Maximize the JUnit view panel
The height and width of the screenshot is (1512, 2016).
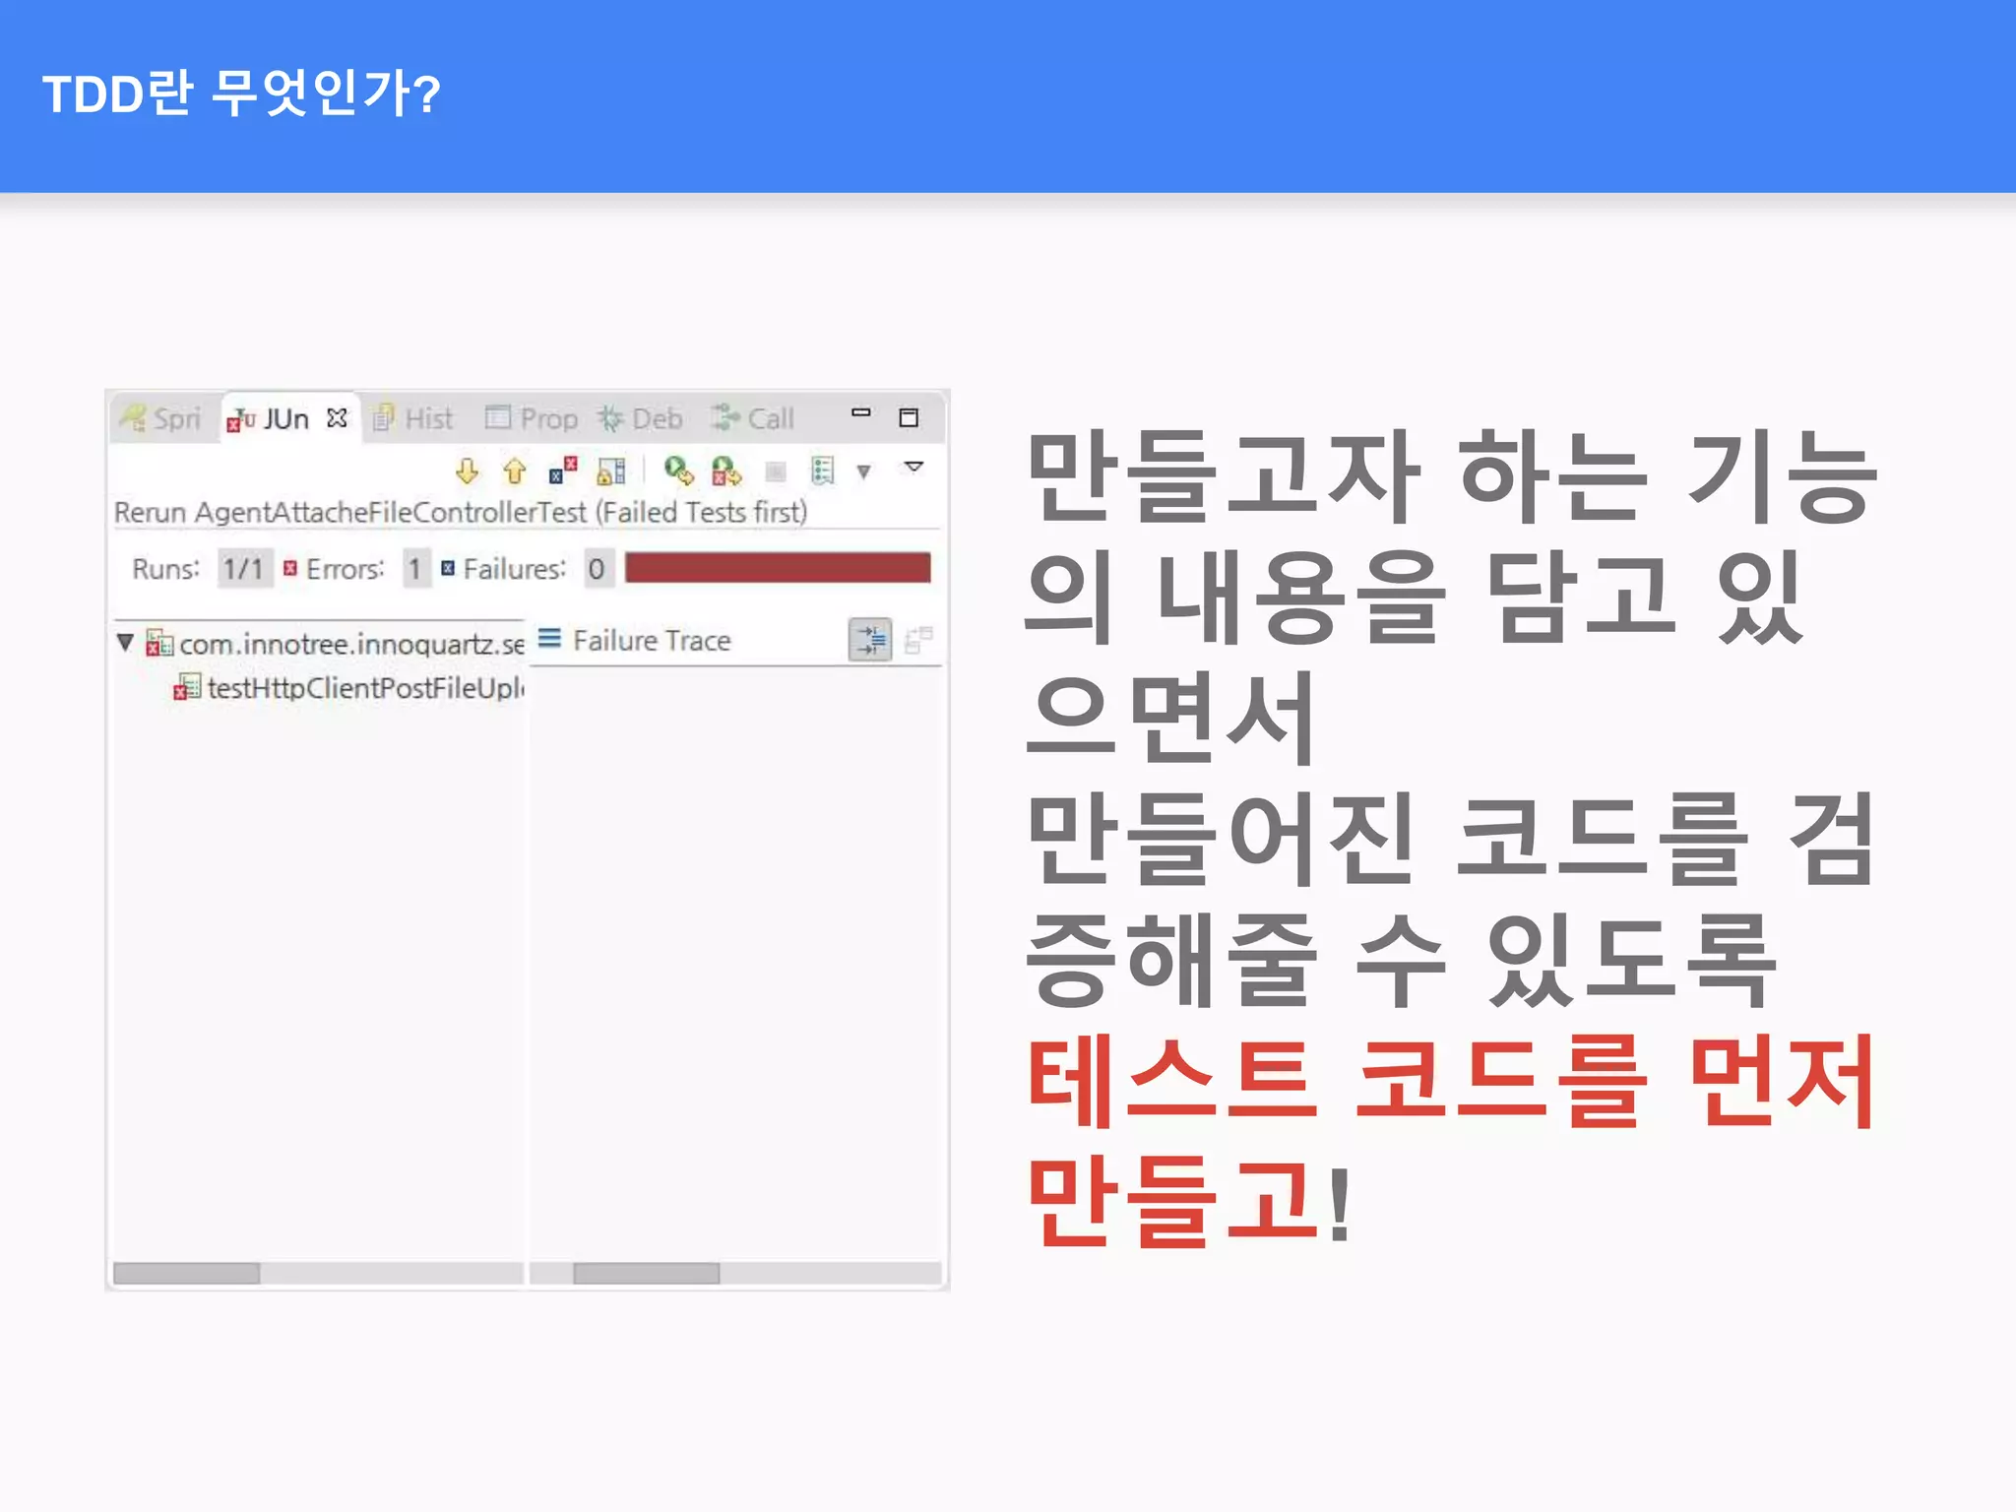tap(909, 417)
